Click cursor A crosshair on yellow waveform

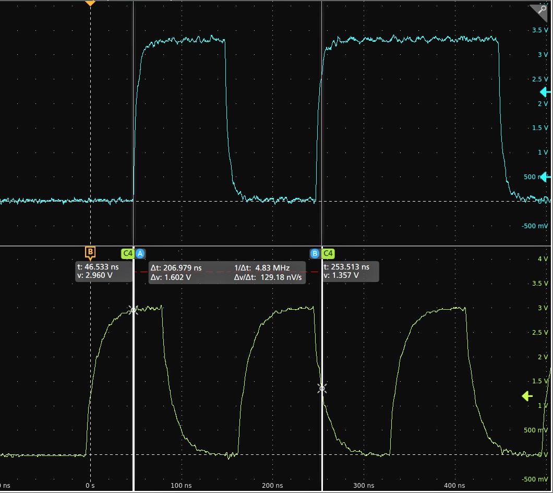[x=134, y=310]
